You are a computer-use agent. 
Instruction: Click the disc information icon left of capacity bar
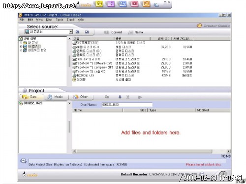point(23,161)
